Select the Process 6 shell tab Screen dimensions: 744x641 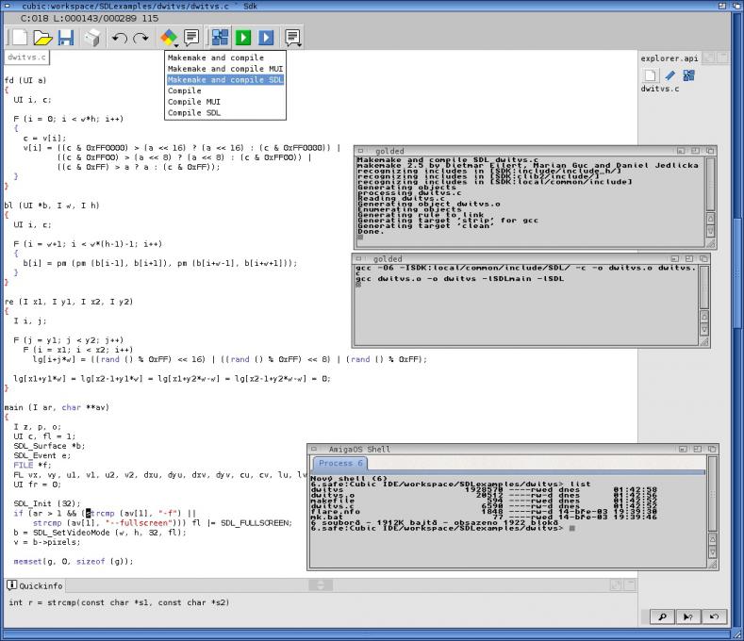[340, 463]
